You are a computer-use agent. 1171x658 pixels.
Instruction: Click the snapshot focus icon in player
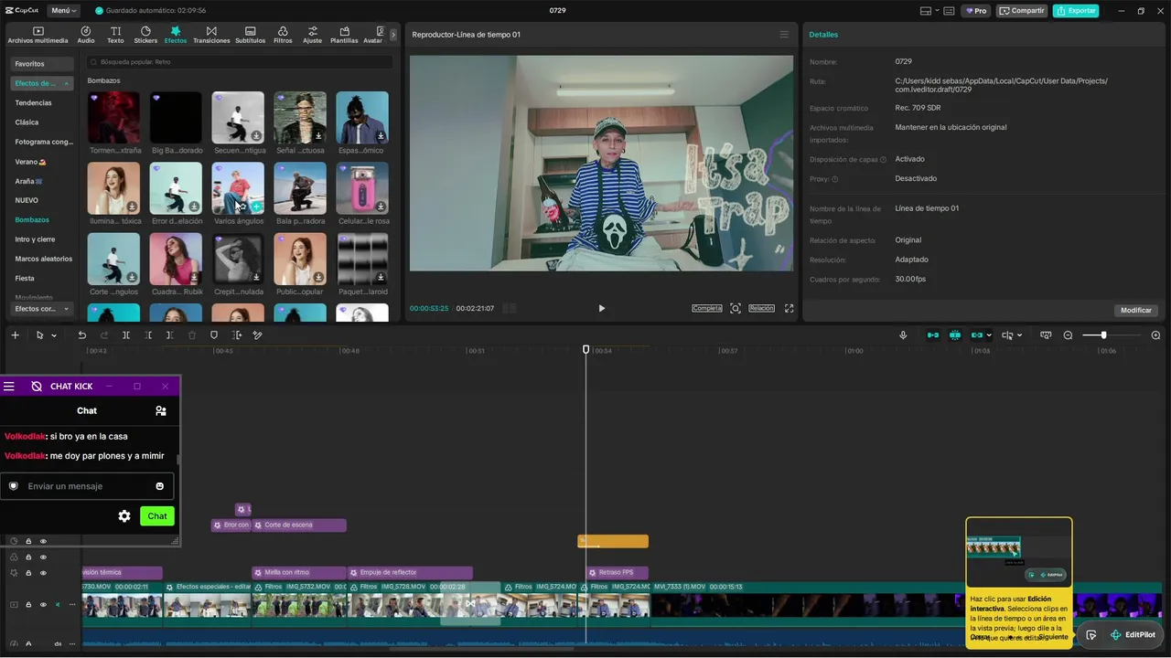pos(736,308)
